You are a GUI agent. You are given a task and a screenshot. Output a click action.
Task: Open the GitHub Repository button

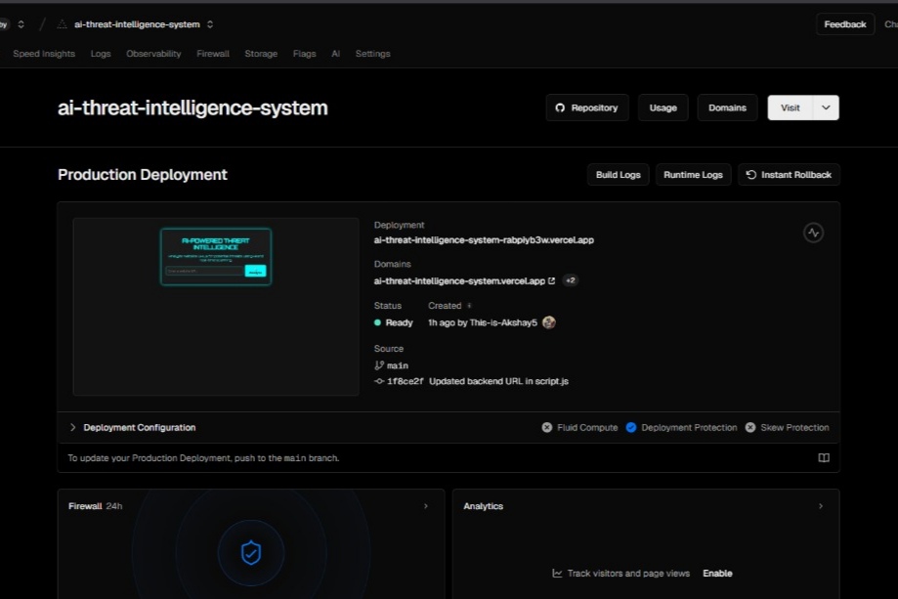pyautogui.click(x=587, y=107)
